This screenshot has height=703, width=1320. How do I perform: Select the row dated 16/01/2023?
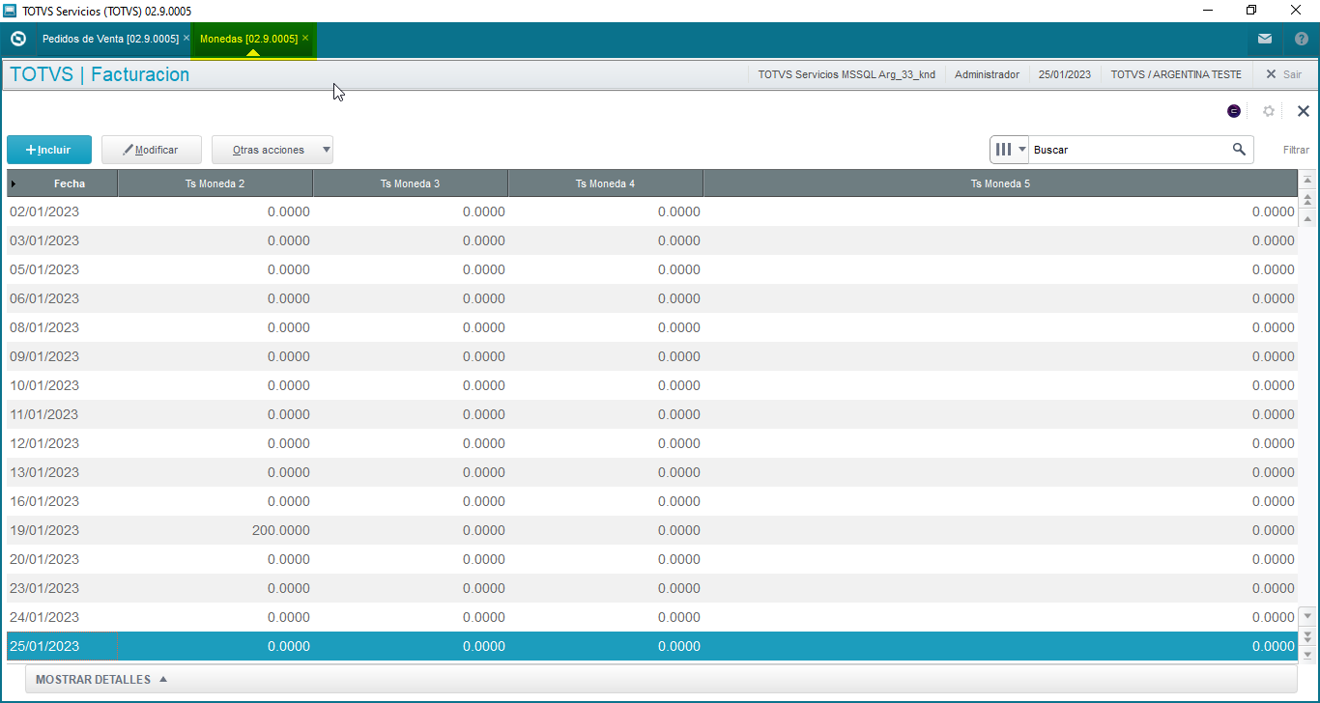(652, 501)
